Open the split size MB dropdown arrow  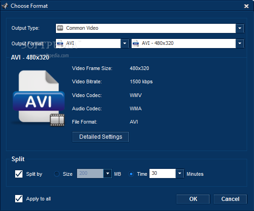pyautogui.click(x=107, y=173)
